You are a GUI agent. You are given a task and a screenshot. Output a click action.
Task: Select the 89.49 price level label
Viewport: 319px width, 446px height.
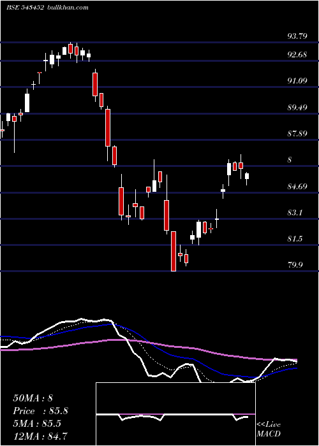point(297,108)
